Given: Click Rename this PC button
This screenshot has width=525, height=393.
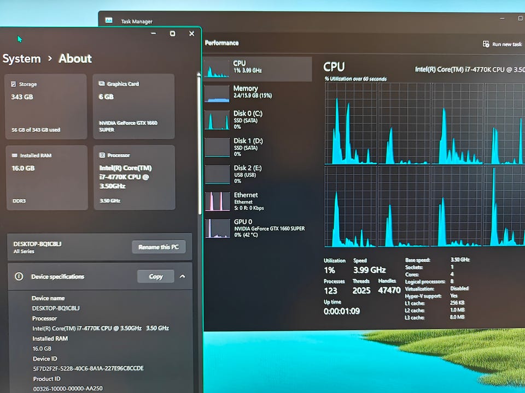Looking at the screenshot, I should click(159, 247).
